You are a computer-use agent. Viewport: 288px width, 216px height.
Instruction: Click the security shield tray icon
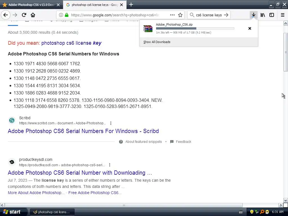click(252, 212)
